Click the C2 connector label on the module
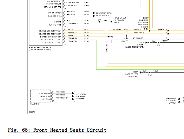Screen dimensions: 184x139 [x=65, y=45]
